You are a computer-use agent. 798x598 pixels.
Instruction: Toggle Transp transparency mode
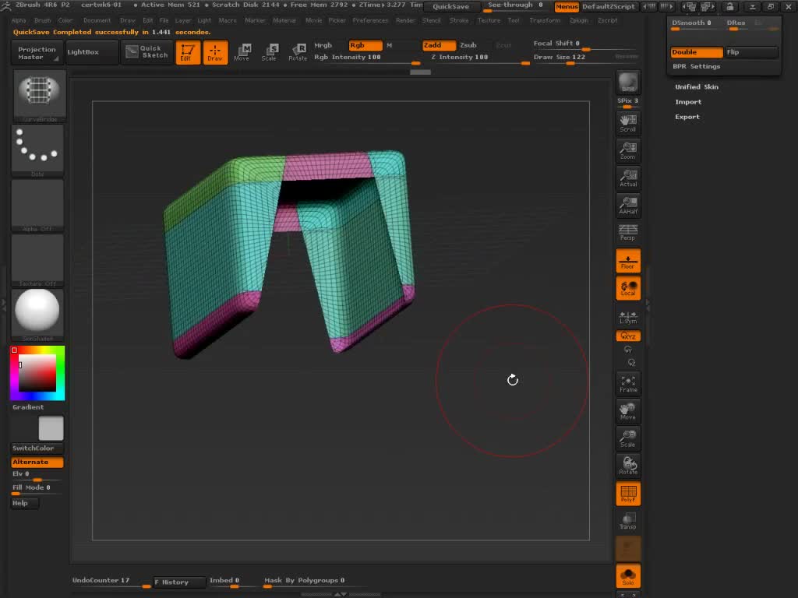tap(628, 521)
